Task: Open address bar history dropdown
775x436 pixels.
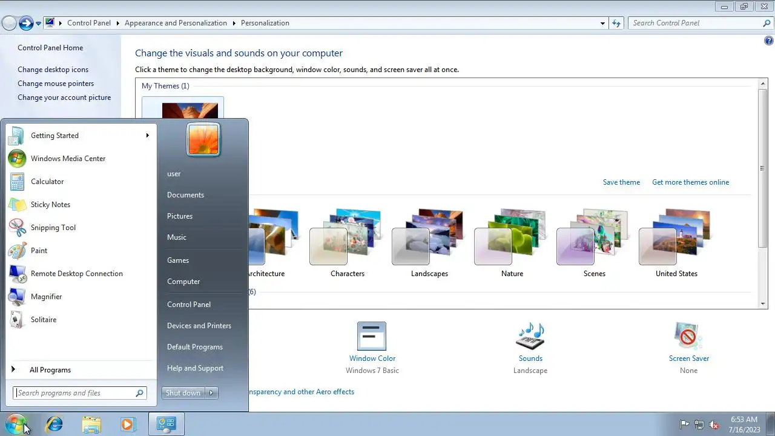Action: point(602,23)
